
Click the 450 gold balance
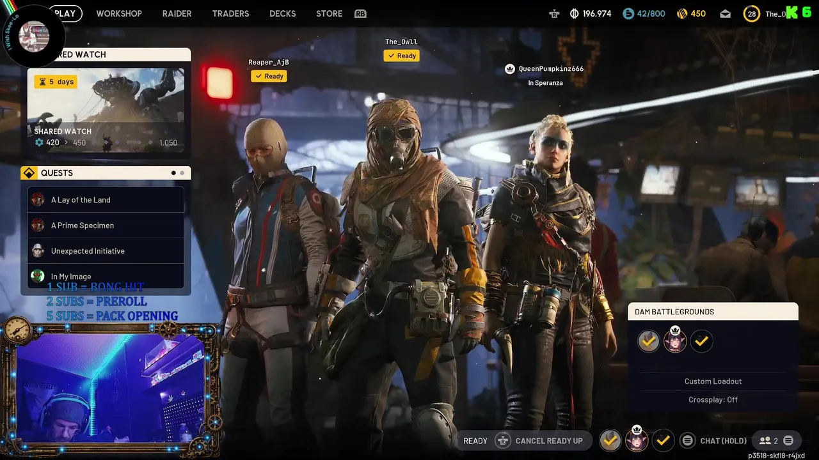tap(698, 13)
